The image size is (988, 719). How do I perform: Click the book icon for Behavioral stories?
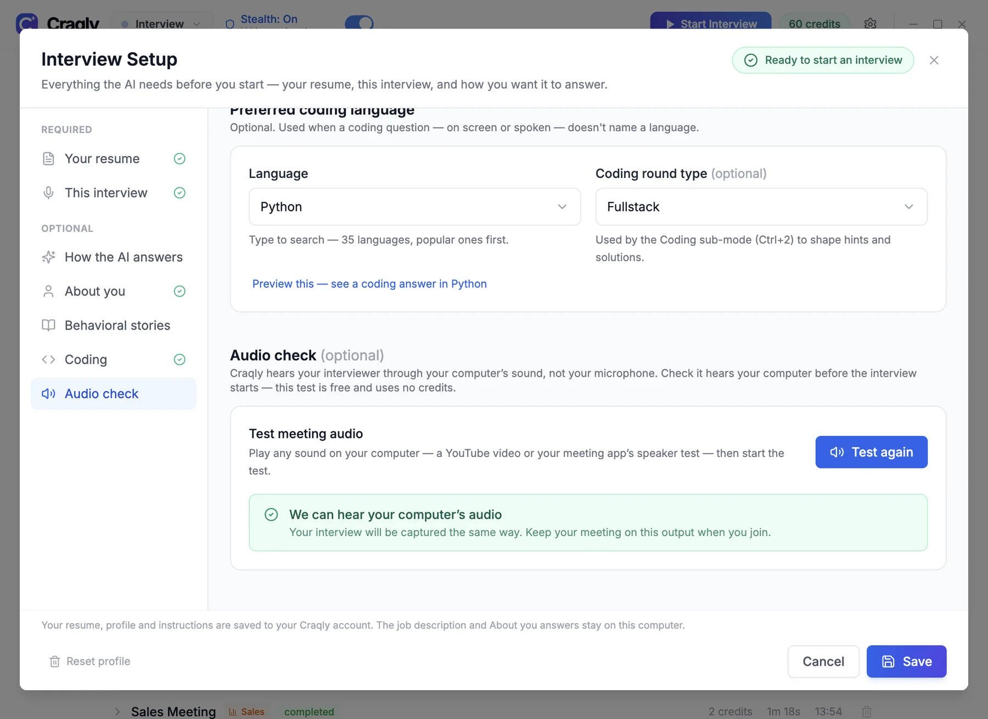(x=48, y=325)
